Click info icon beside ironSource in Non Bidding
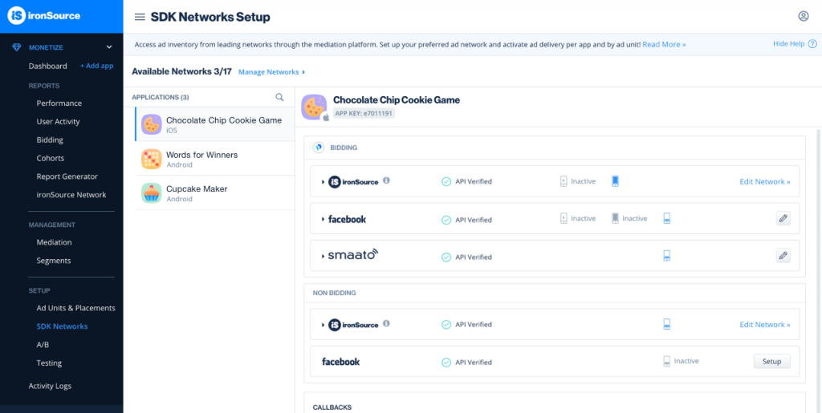The width and height of the screenshot is (822, 413). click(x=387, y=324)
